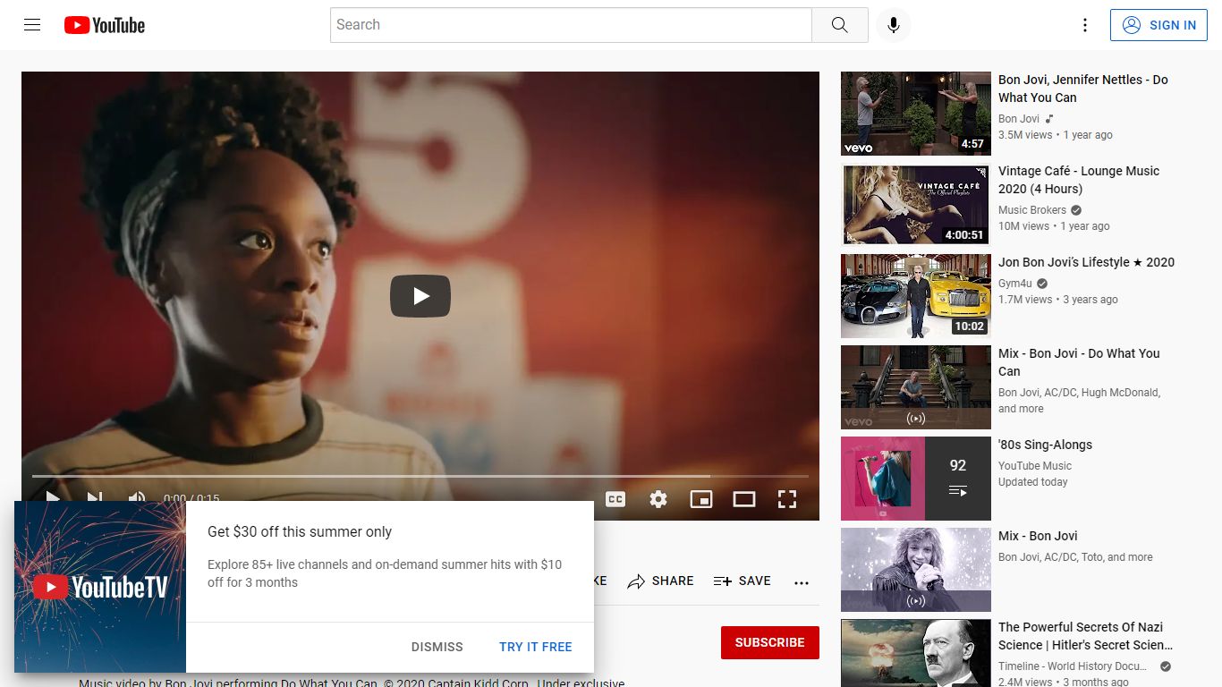Focus the Search input field
This screenshot has height=687, width=1222.
[571, 25]
